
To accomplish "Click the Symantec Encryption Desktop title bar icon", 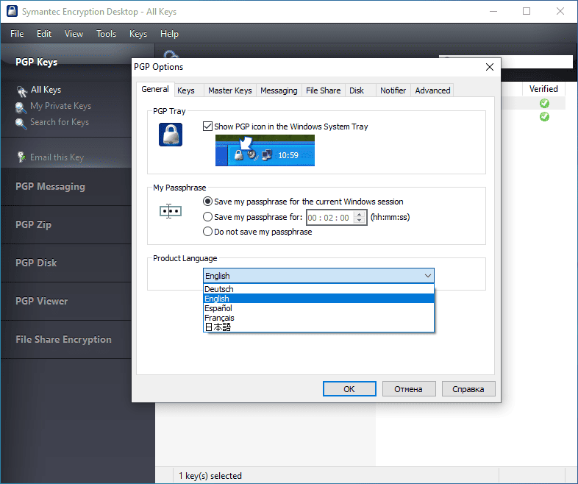I will point(13,11).
